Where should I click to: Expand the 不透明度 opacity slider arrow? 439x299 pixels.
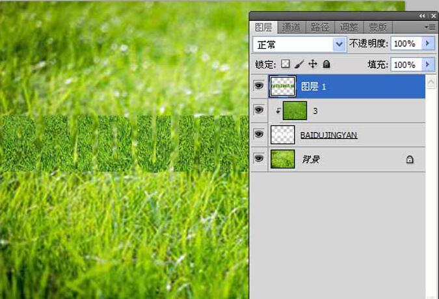coord(427,44)
